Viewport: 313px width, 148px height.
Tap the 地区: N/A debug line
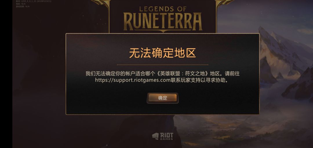(x=21, y=4)
